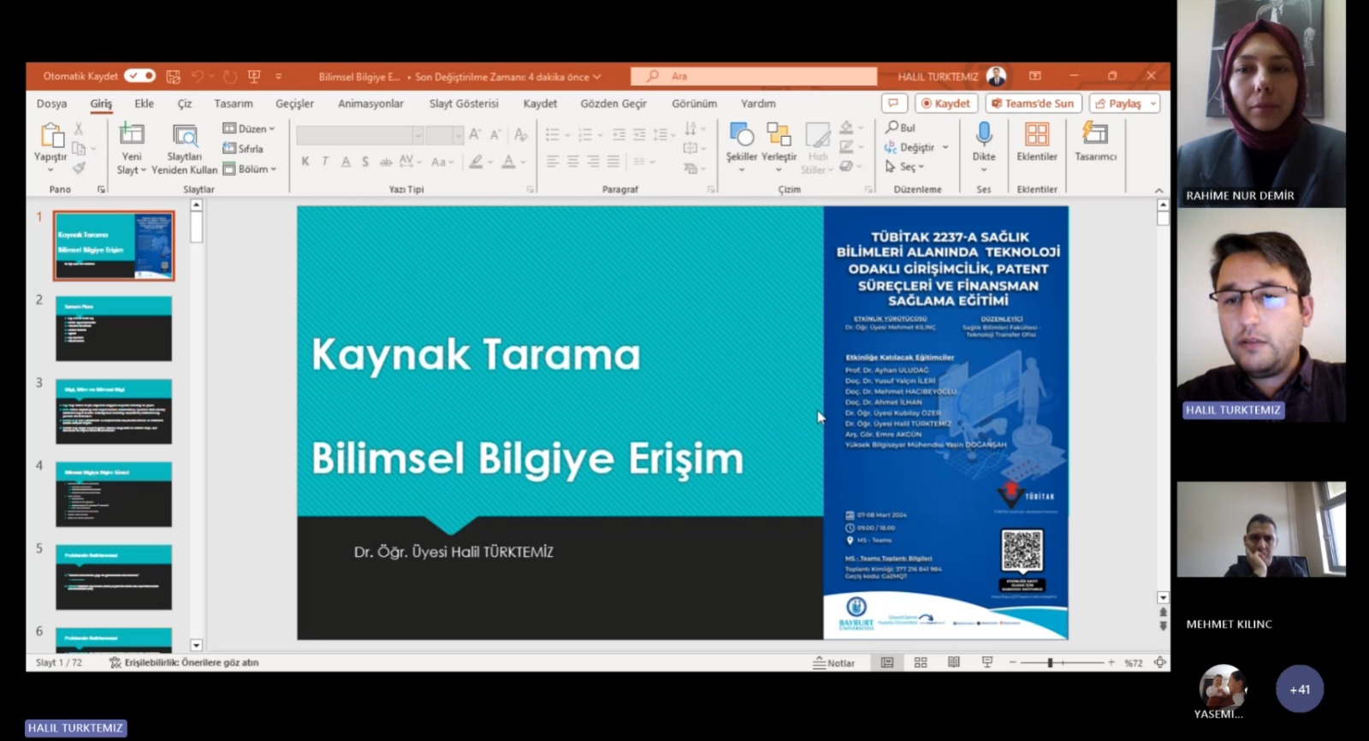This screenshot has height=741, width=1369.
Task: Open the comments pane speech-bubble icon
Action: point(893,104)
